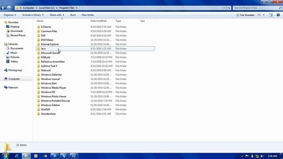Sort by the Size column header
The height and width of the screenshot is (159, 283).
[x=142, y=21]
